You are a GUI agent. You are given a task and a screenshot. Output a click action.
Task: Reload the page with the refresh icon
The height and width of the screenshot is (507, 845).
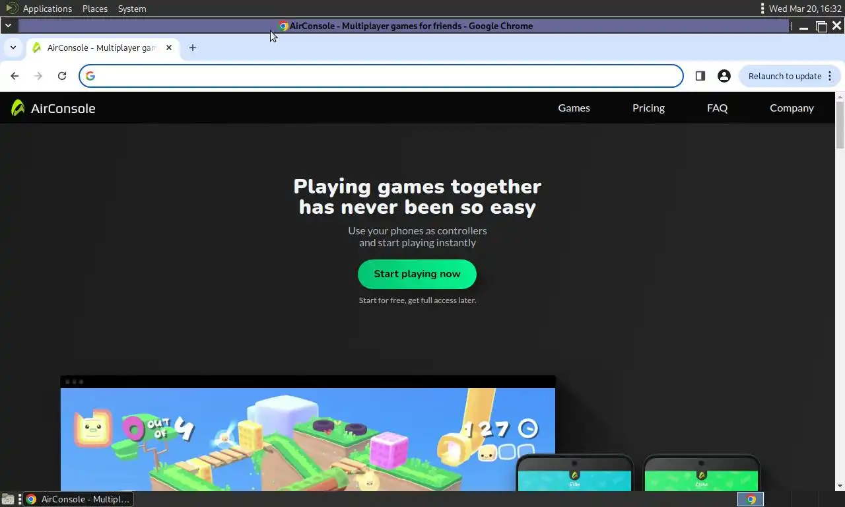click(x=62, y=76)
